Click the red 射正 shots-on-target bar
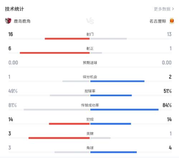The image size is (179, 158). pyautogui.click(x=55, y=53)
